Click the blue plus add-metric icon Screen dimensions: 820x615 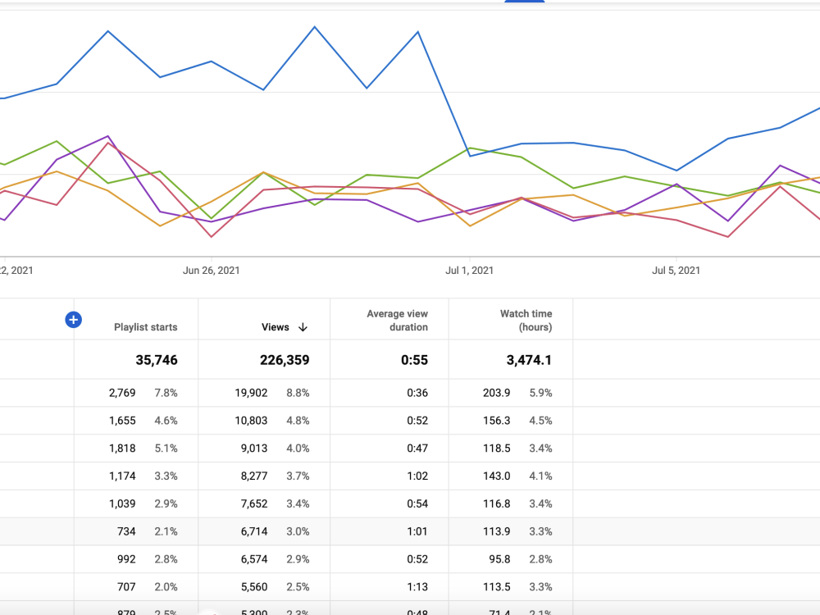(73, 320)
